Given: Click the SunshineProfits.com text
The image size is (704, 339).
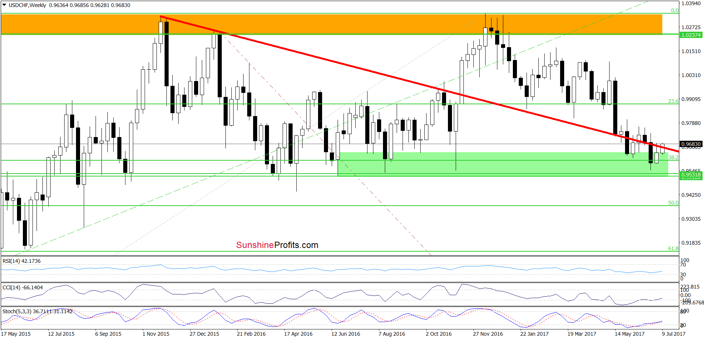Looking at the screenshot, I should click(277, 245).
